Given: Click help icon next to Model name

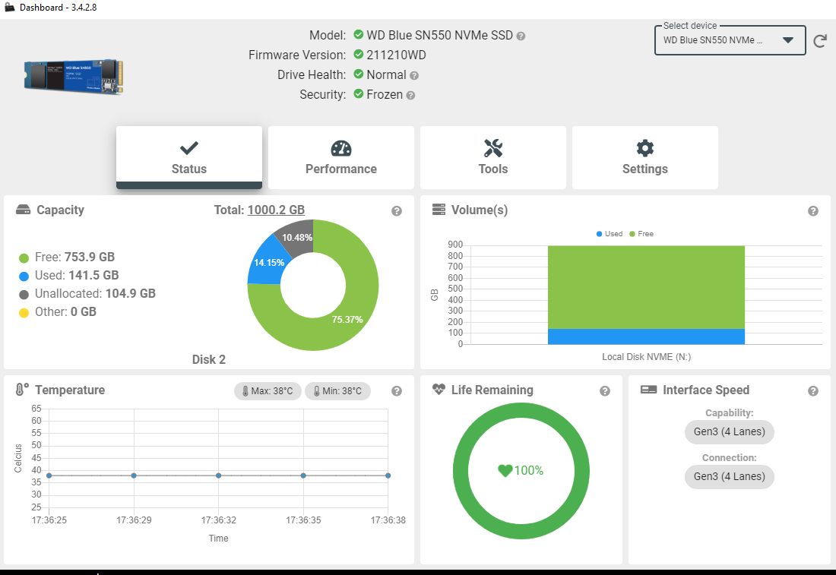Looking at the screenshot, I should click(521, 36).
